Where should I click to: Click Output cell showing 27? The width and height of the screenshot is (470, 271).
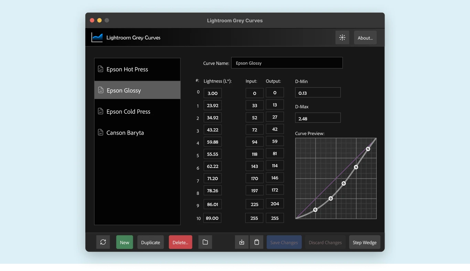275,117
